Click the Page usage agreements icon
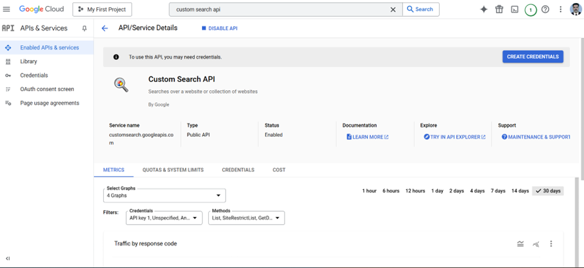The width and height of the screenshot is (584, 268). click(8, 103)
